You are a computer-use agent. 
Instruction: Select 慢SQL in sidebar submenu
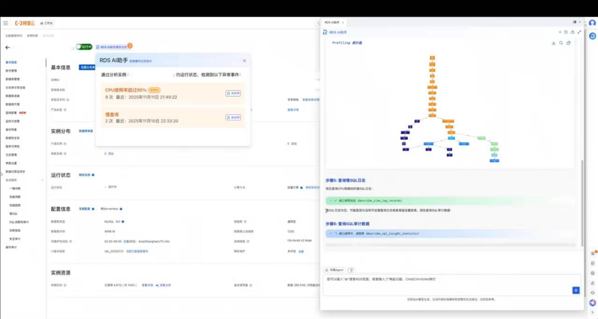[x=14, y=214]
